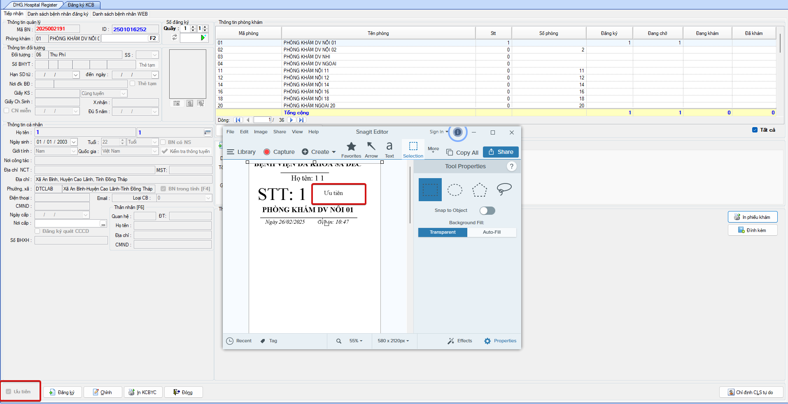
Task: Click the Tag icon in Snagit
Action: point(263,341)
